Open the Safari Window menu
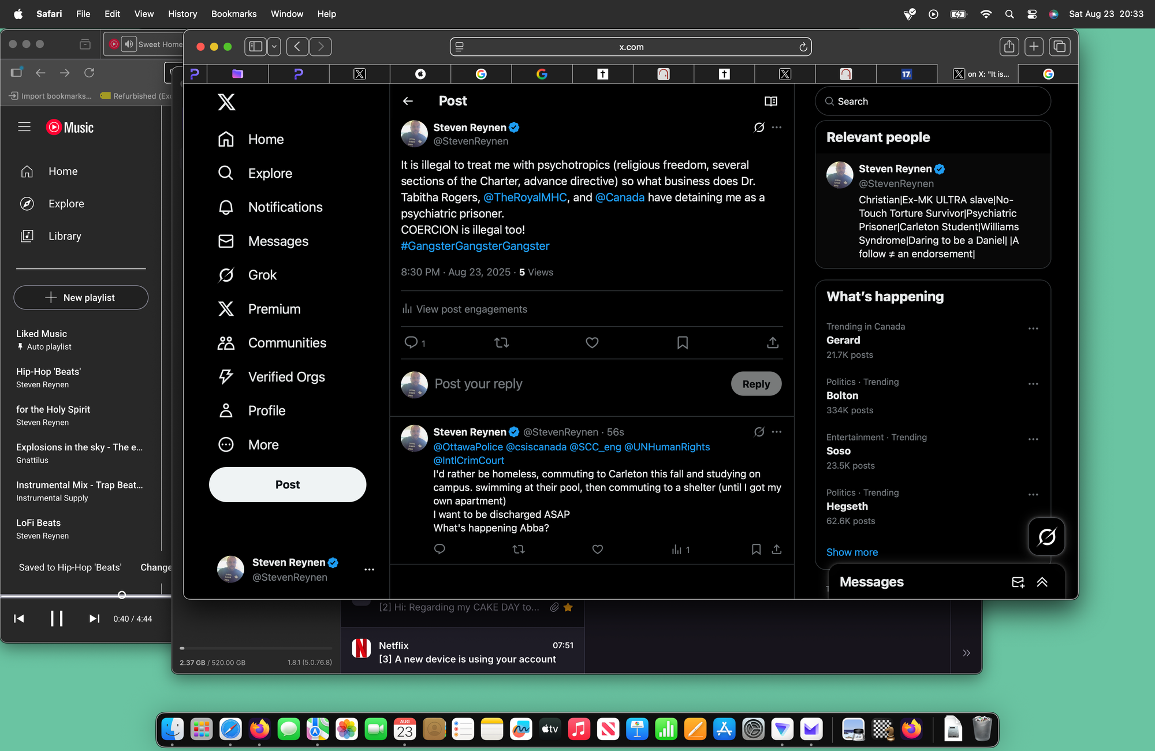 287,14
